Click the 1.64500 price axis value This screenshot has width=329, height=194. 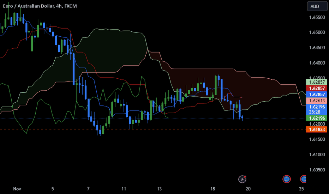click(317, 48)
